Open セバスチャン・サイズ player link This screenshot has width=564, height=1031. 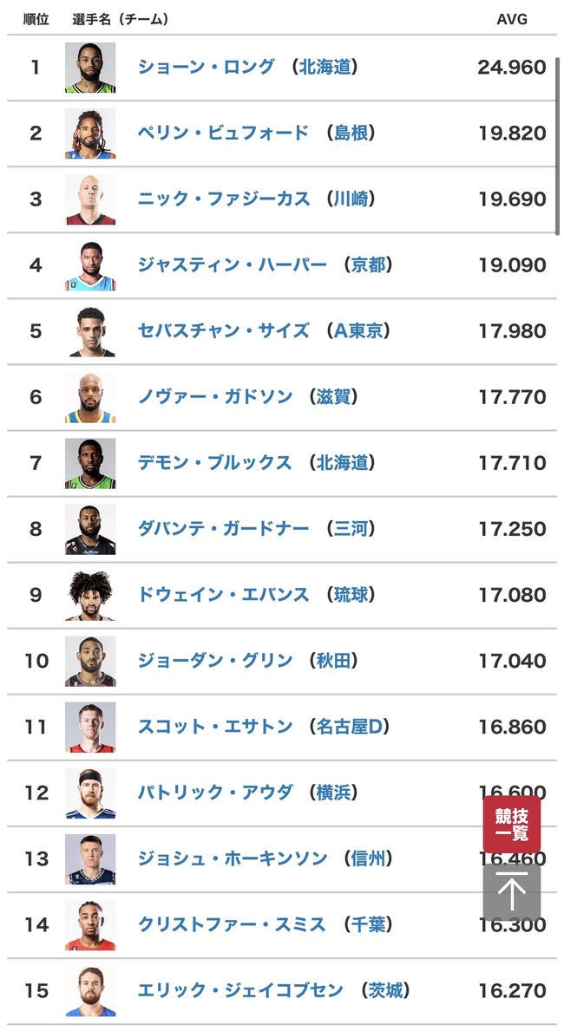point(223,330)
